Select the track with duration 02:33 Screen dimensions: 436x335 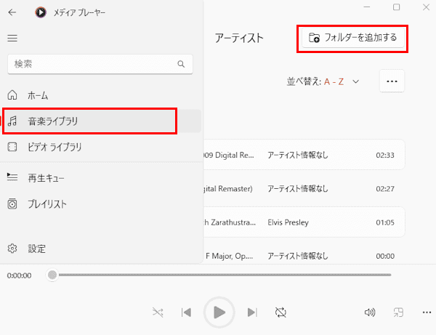(x=304, y=155)
